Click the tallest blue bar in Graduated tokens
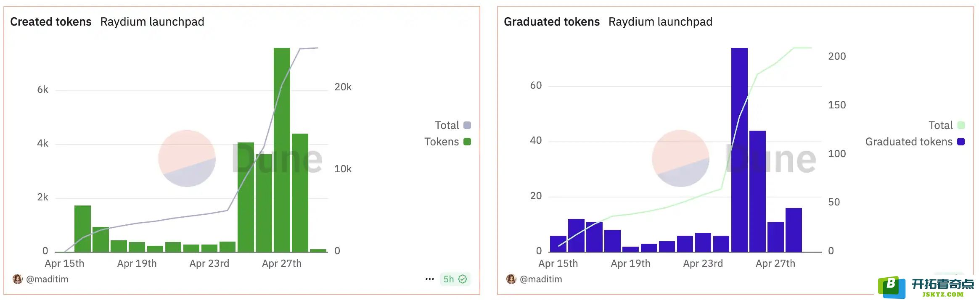Screen dimensions: 979x300 tap(739, 150)
